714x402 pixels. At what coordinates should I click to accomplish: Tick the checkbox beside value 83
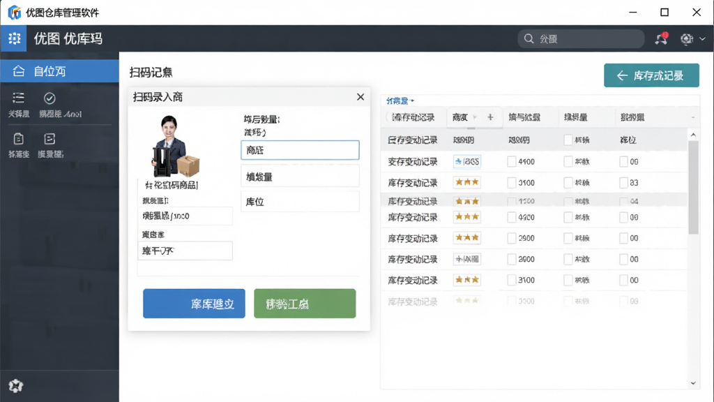[623, 183]
